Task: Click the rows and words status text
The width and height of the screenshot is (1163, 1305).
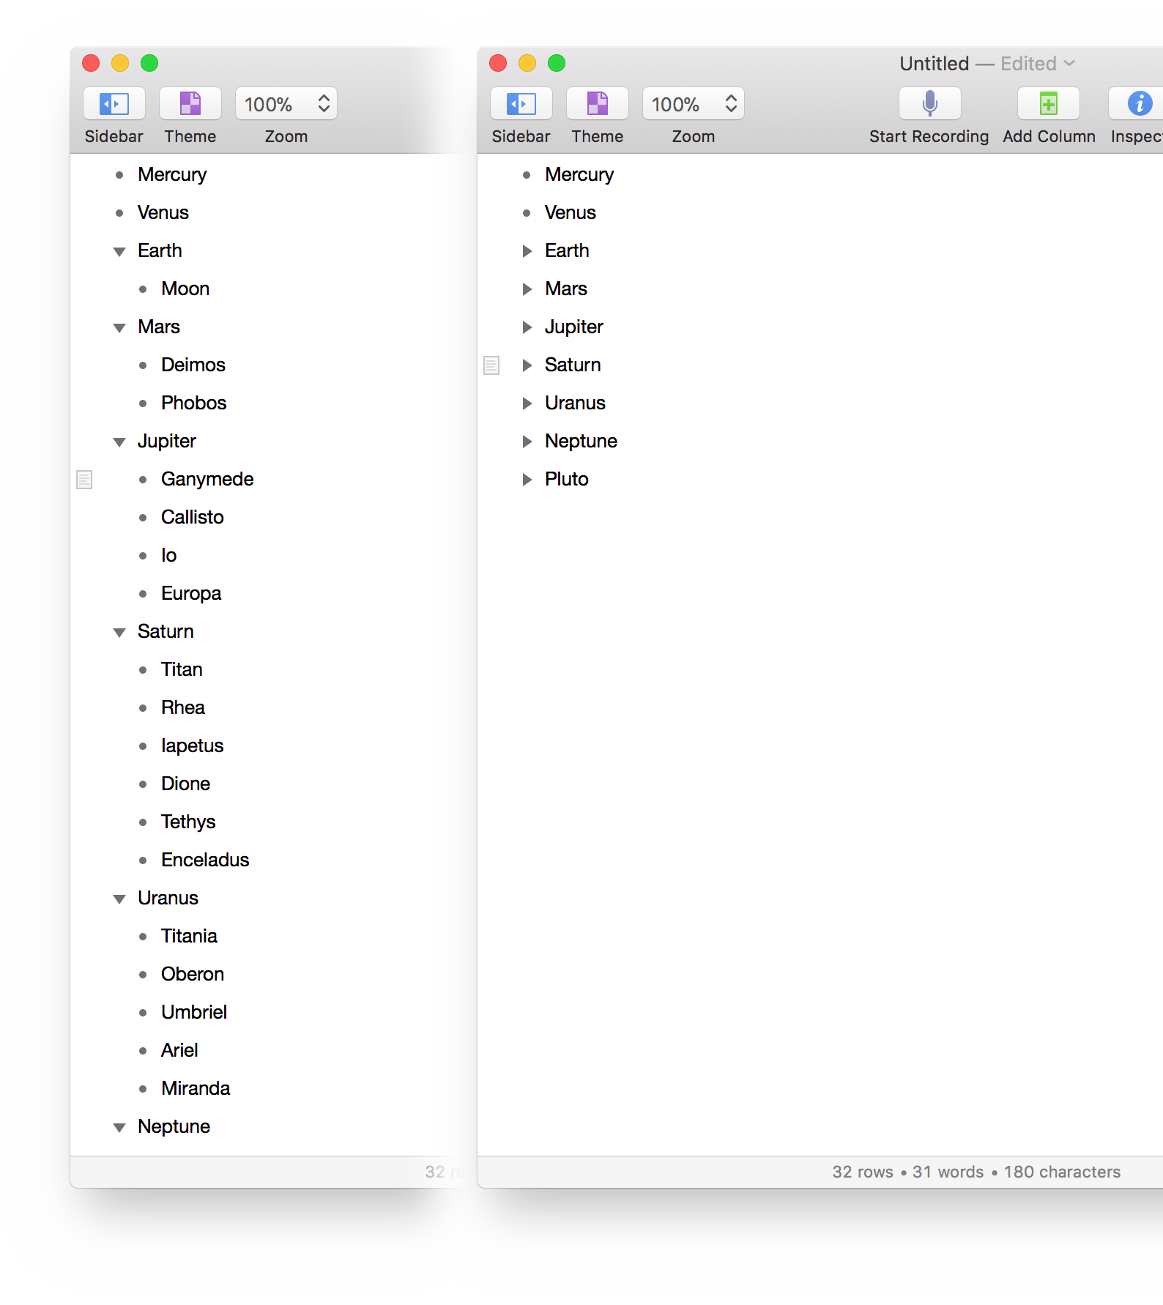Action: tap(976, 1172)
